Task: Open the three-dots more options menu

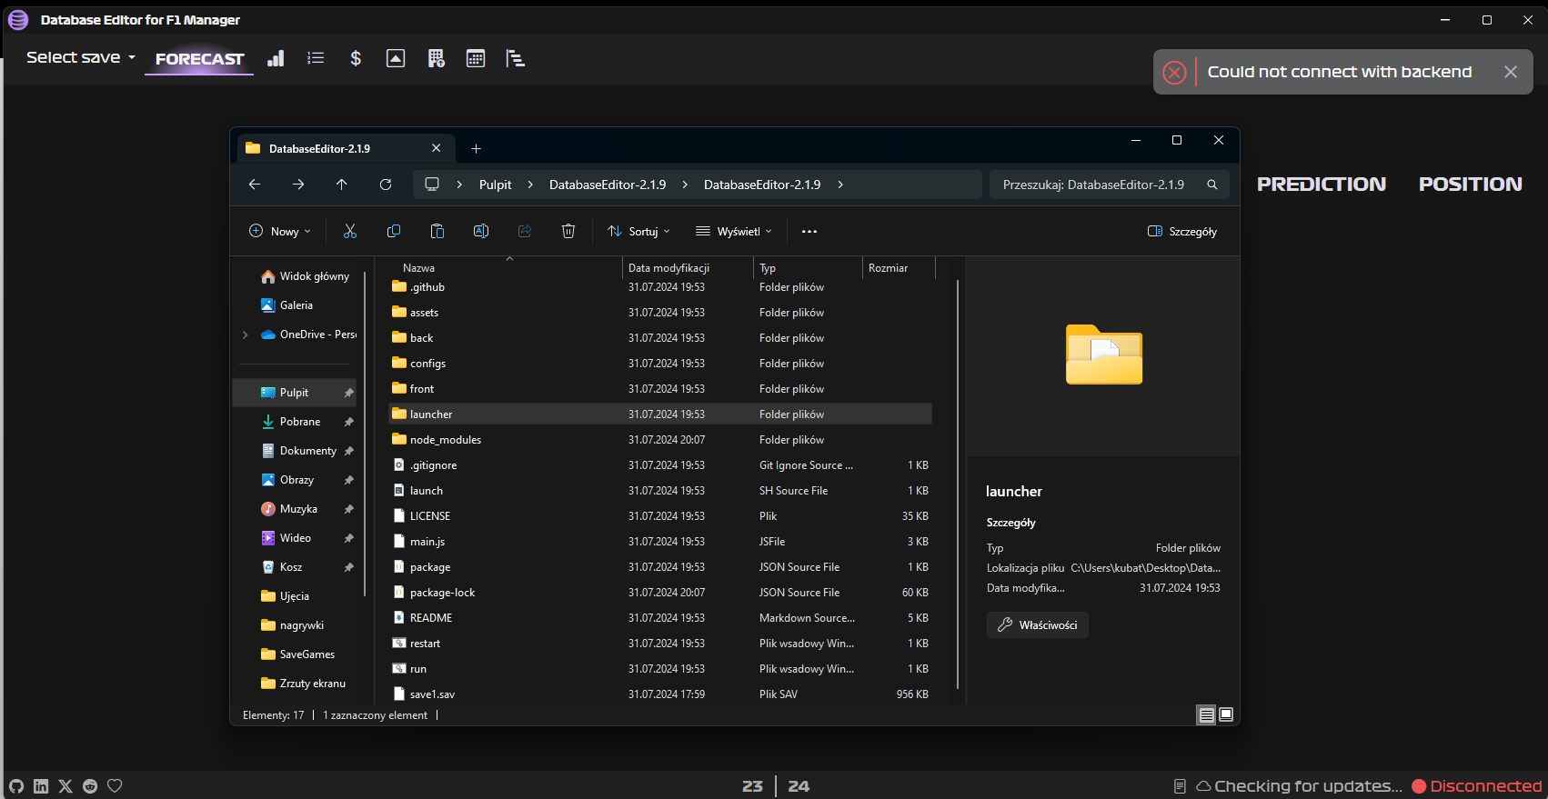Action: point(809,231)
